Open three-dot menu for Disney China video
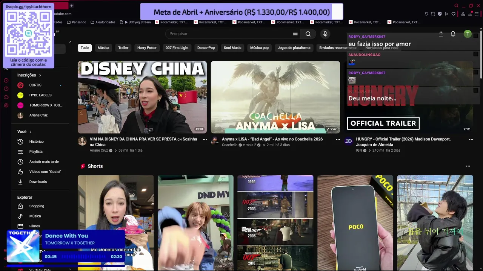The height and width of the screenshot is (271, 483). click(x=205, y=139)
